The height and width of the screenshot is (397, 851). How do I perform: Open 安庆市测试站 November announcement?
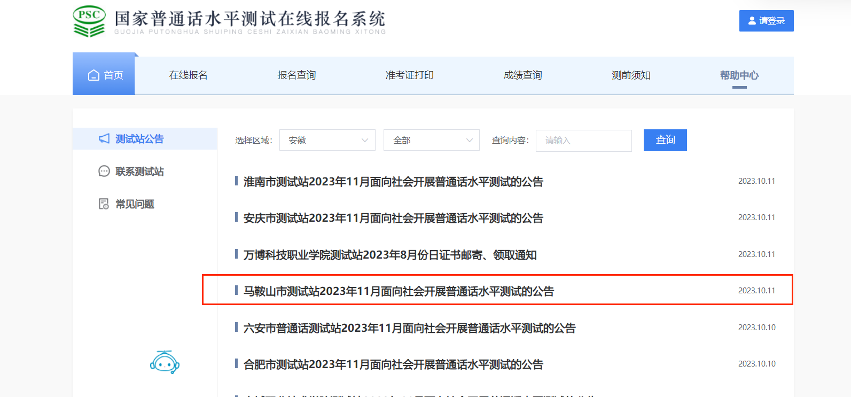(393, 218)
